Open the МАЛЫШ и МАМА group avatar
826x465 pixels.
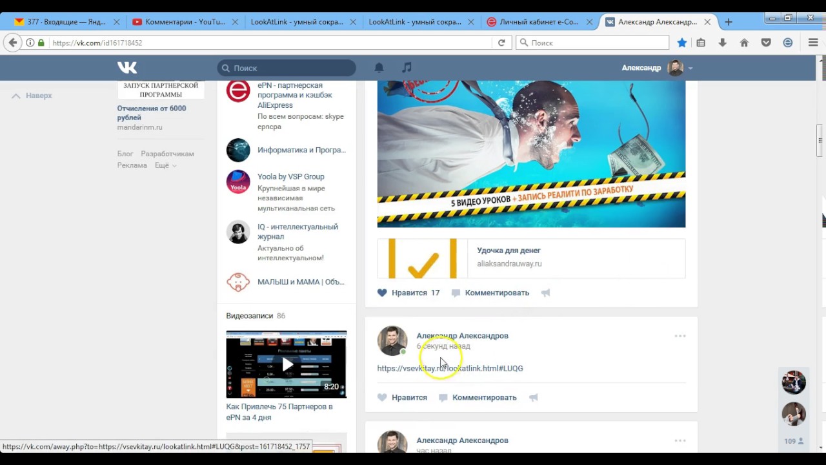point(238,282)
